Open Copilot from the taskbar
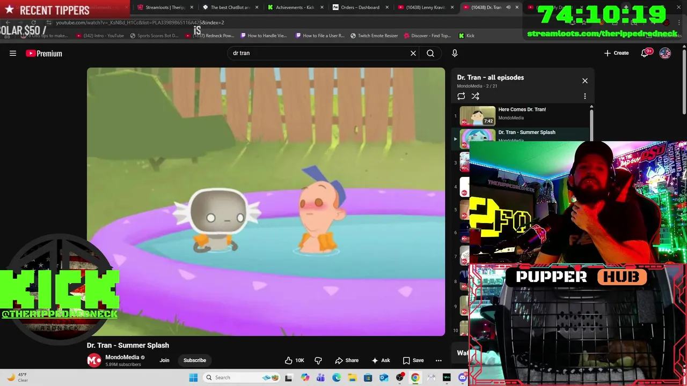Image resolution: width=687 pixels, height=386 pixels. [x=305, y=377]
